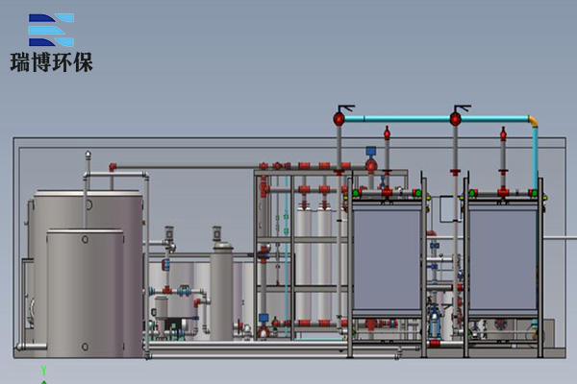Select the red valve at middle of cyan pipe
This screenshot has height=384, width=577.
[455, 118]
